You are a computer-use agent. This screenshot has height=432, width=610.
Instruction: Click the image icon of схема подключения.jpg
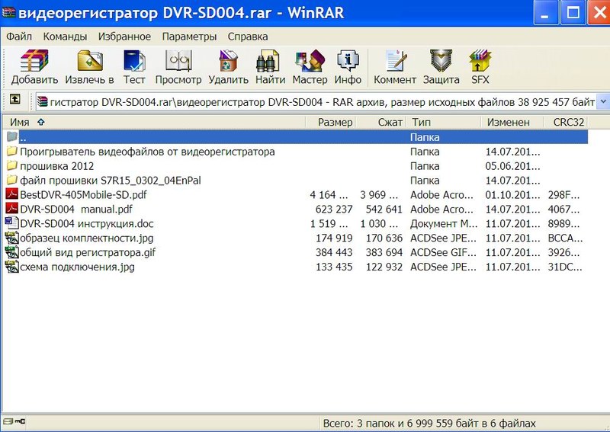(x=11, y=267)
